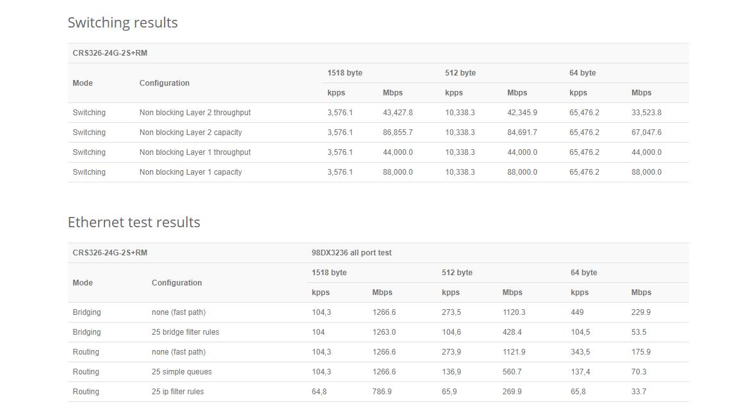The image size is (730, 409).
Task: Select the kpps value 273,5
Action: (451, 312)
